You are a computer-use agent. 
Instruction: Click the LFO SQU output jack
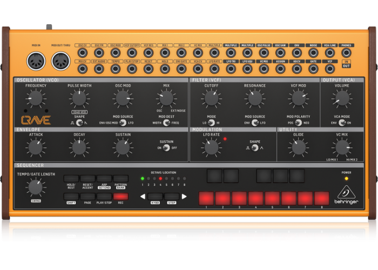[247, 69]
